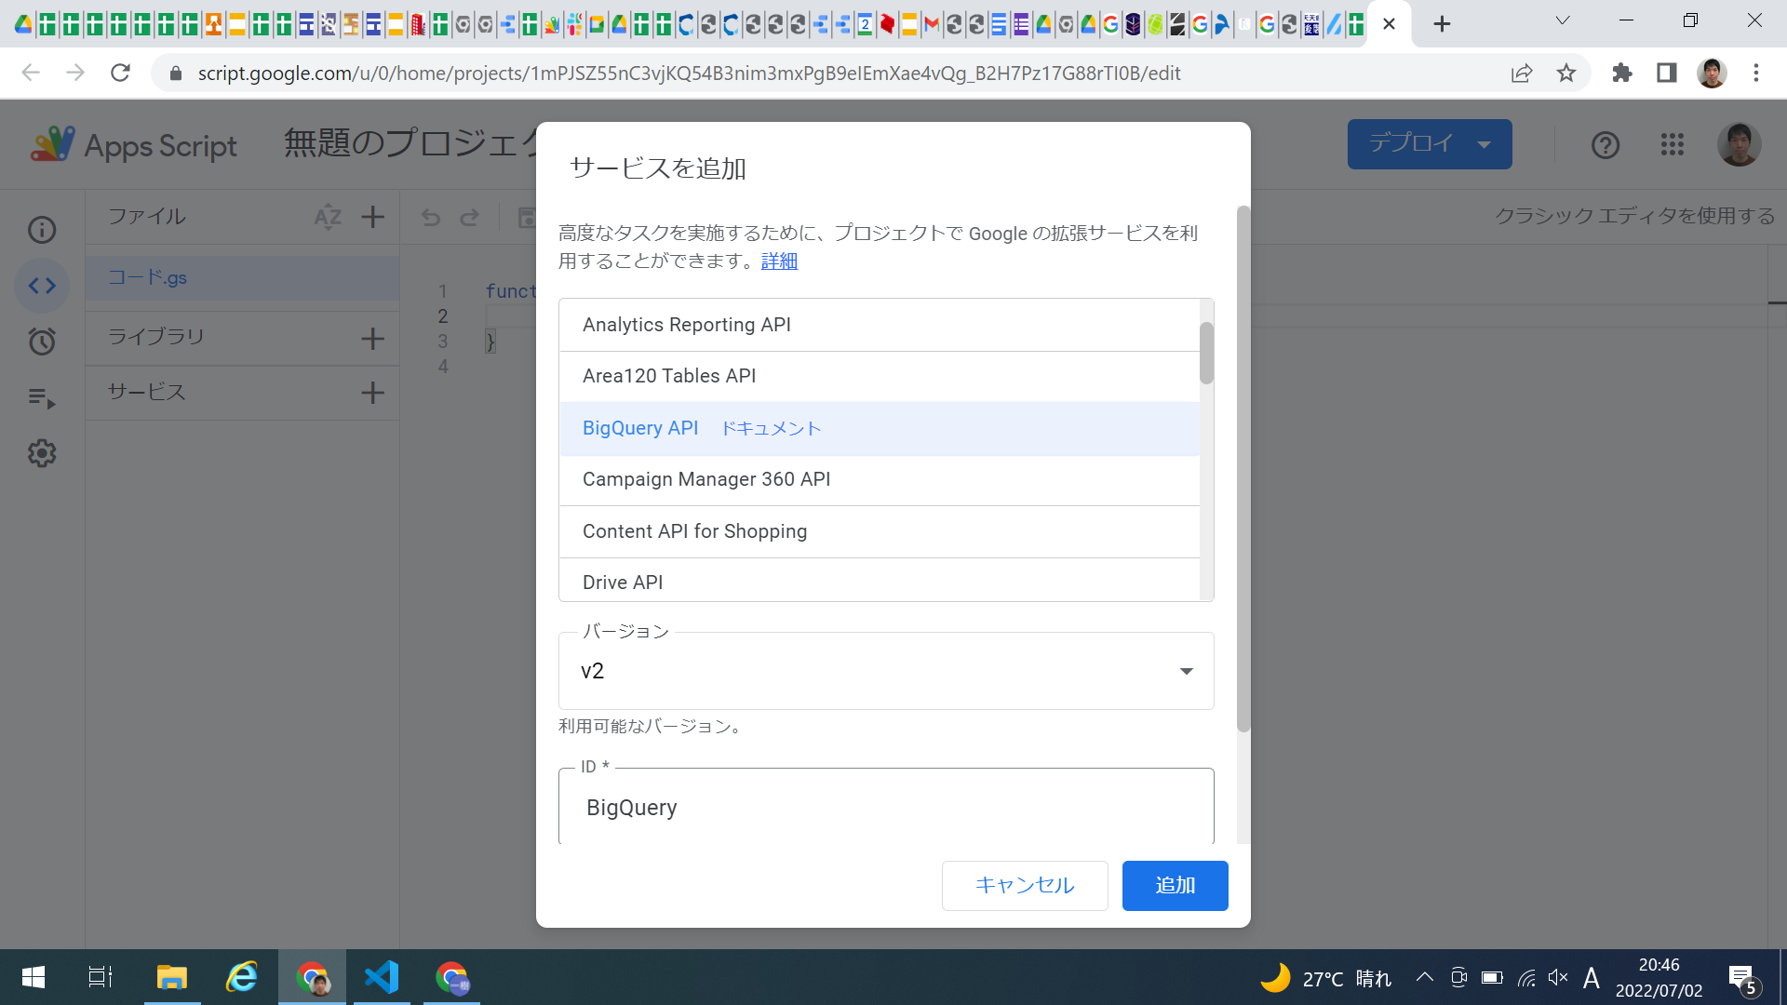Open the browser extensions puzzle icon
Screen dimensions: 1787x1005
(x=1622, y=73)
